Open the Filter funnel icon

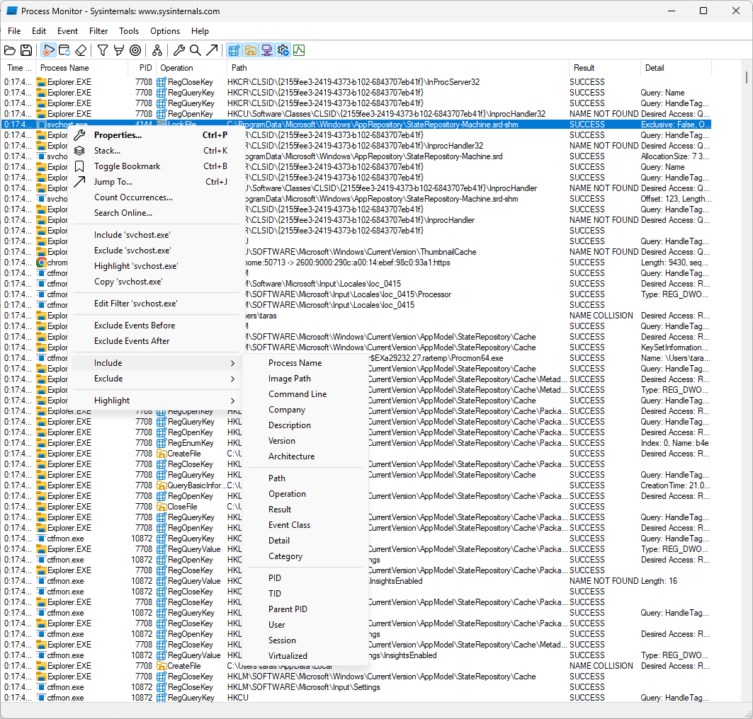tap(102, 50)
